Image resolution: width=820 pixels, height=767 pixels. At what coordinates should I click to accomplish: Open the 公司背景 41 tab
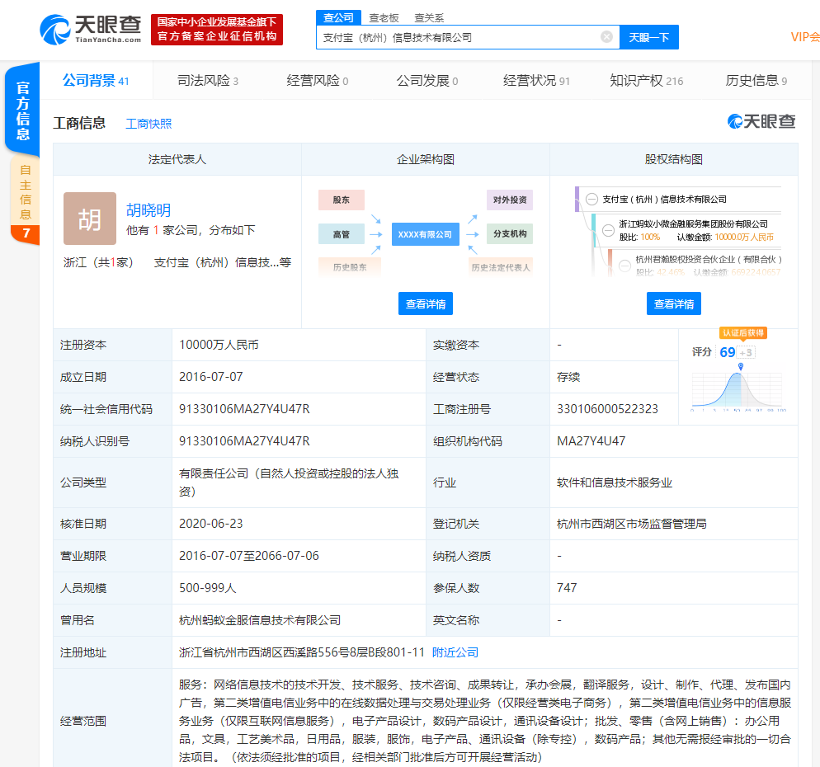(x=96, y=81)
